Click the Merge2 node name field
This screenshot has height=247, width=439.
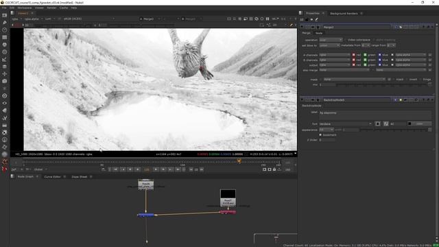(x=356, y=27)
